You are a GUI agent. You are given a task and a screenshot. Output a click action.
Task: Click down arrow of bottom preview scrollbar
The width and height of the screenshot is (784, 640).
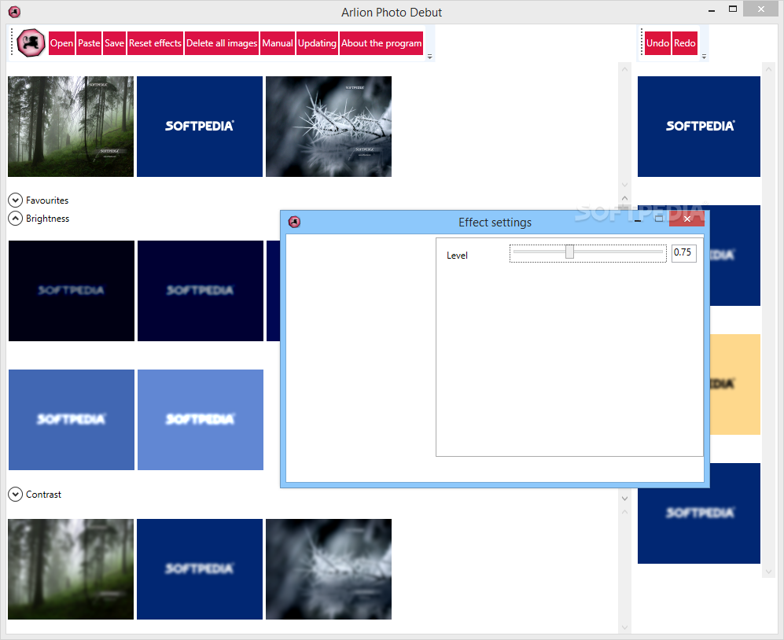624,627
